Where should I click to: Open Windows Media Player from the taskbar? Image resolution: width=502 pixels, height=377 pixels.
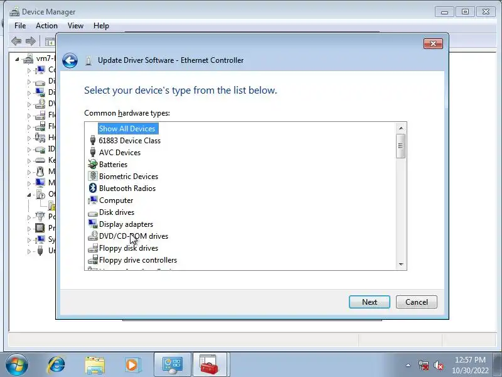point(132,365)
